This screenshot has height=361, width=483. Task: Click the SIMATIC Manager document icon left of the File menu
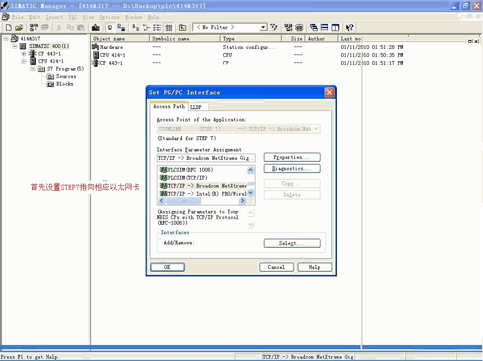pyautogui.click(x=5, y=16)
